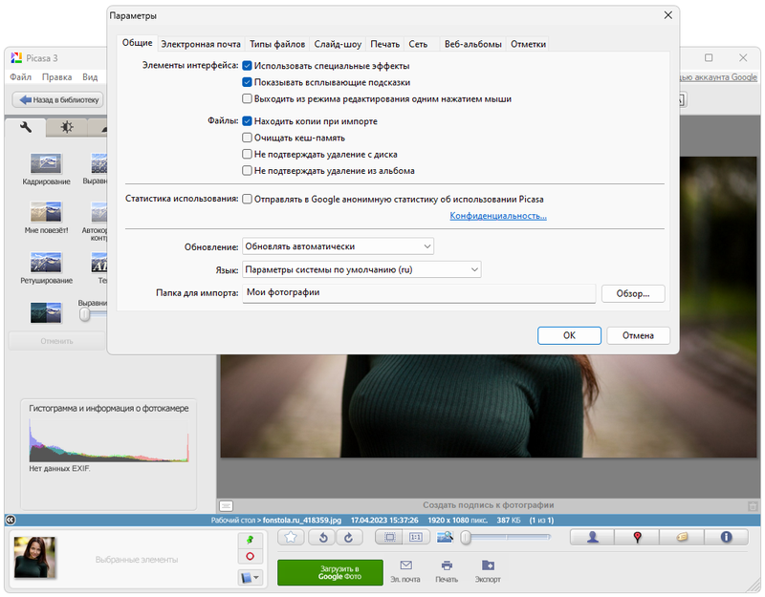Fit the photo to the window
Image resolution: width=765 pixels, height=597 pixels.
point(390,537)
